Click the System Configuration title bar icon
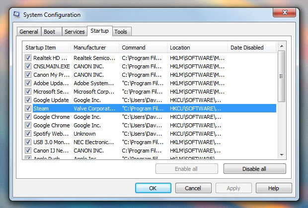This screenshot has height=208, width=308. coord(16,15)
